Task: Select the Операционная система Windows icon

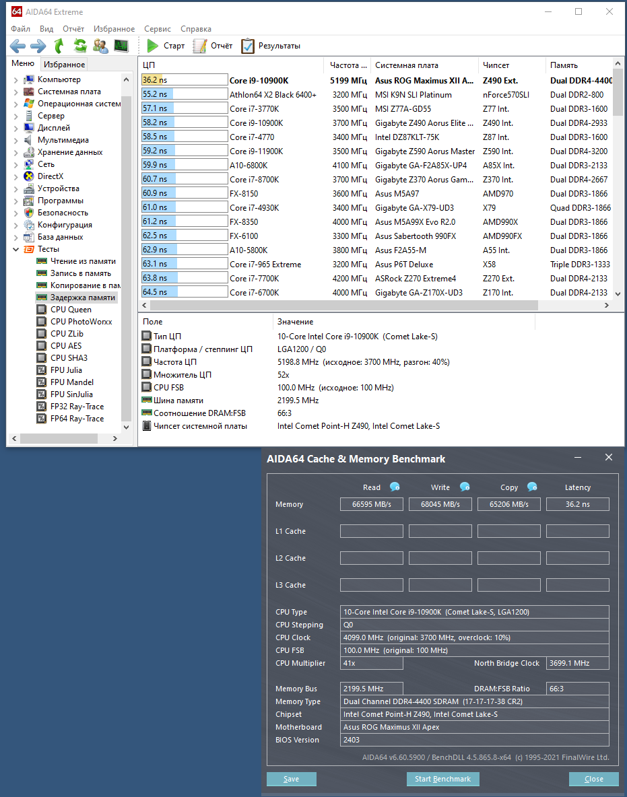Action: tap(29, 104)
